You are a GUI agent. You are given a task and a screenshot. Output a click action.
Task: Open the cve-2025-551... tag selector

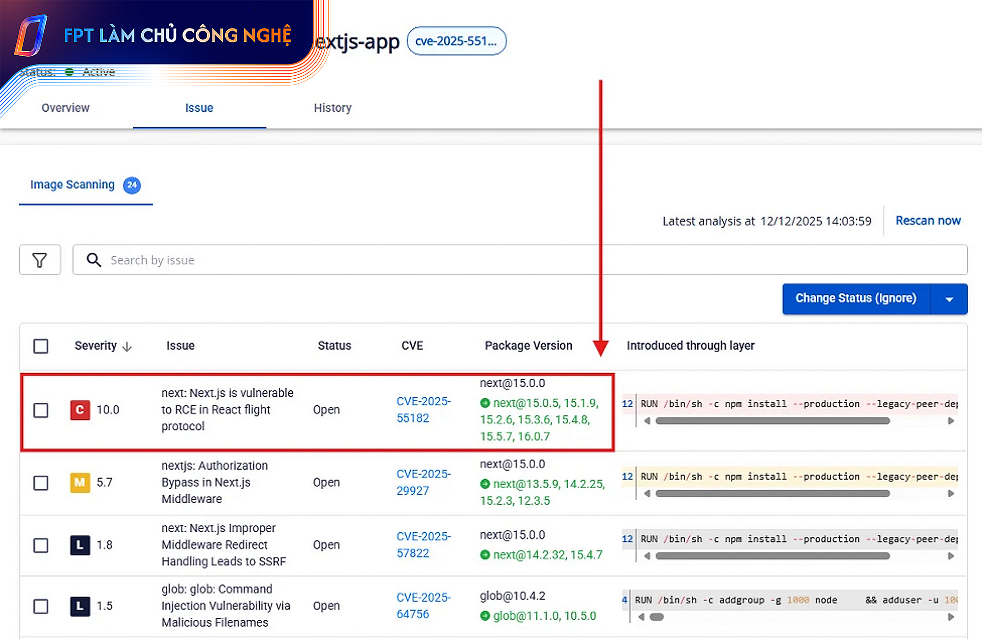click(456, 41)
